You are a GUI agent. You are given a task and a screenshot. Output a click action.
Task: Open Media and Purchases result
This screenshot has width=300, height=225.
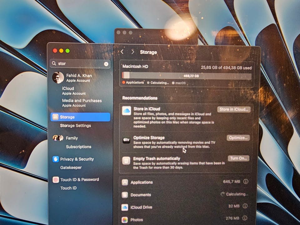[x=82, y=103]
